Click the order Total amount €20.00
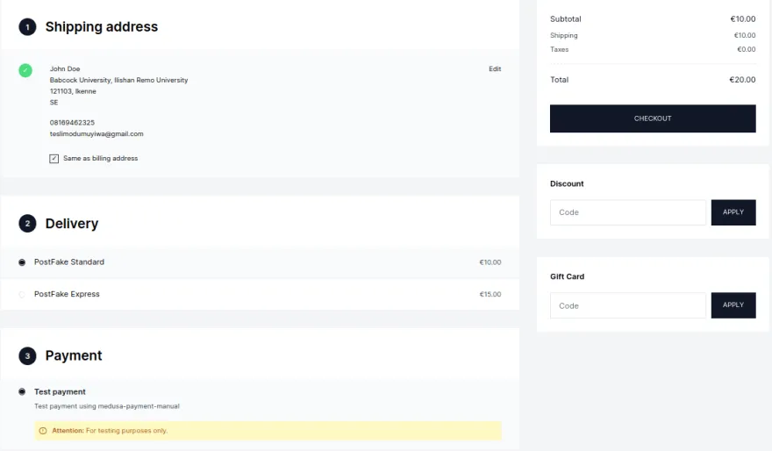The image size is (772, 451). 741,80
